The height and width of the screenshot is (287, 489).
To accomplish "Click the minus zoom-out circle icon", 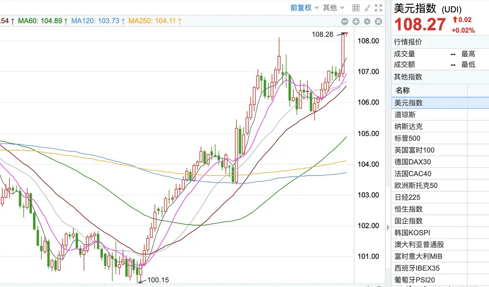I will 345,21.
